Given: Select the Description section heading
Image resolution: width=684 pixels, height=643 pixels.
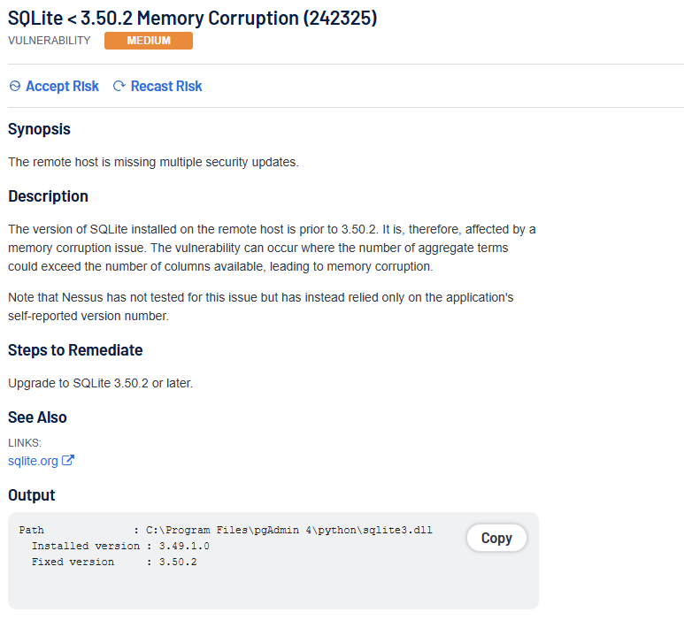Looking at the screenshot, I should [x=48, y=196].
